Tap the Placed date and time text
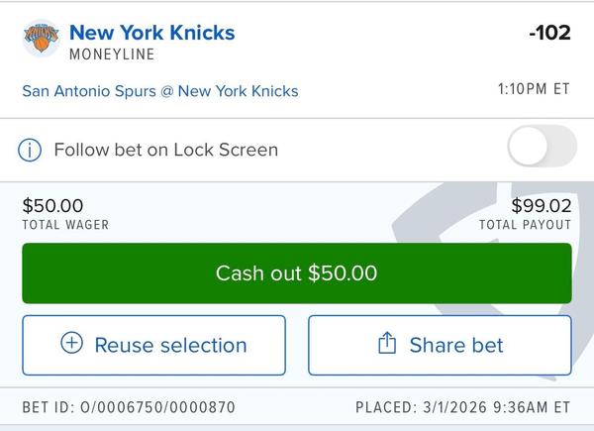This screenshot has width=594, height=431. (x=462, y=407)
